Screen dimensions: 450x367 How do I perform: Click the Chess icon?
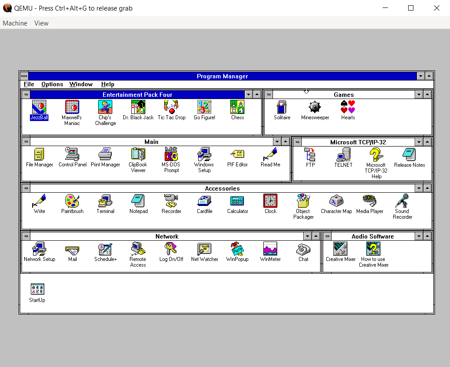[x=237, y=107]
